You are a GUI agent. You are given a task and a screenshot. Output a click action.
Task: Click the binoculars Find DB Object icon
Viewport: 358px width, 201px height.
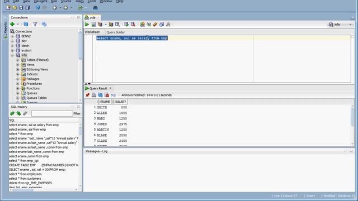click(95, 8)
